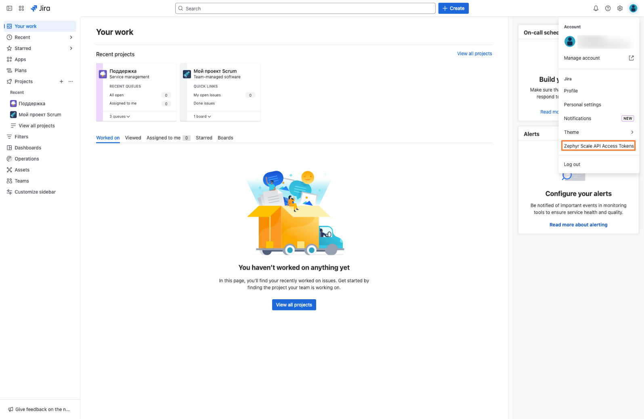Open the app switcher grid icon
This screenshot has width=644, height=419.
pyautogui.click(x=21, y=8)
